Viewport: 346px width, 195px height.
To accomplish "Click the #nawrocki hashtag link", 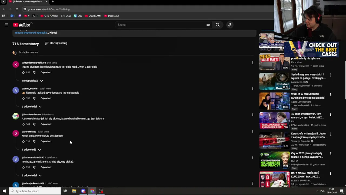I will point(30,33).
